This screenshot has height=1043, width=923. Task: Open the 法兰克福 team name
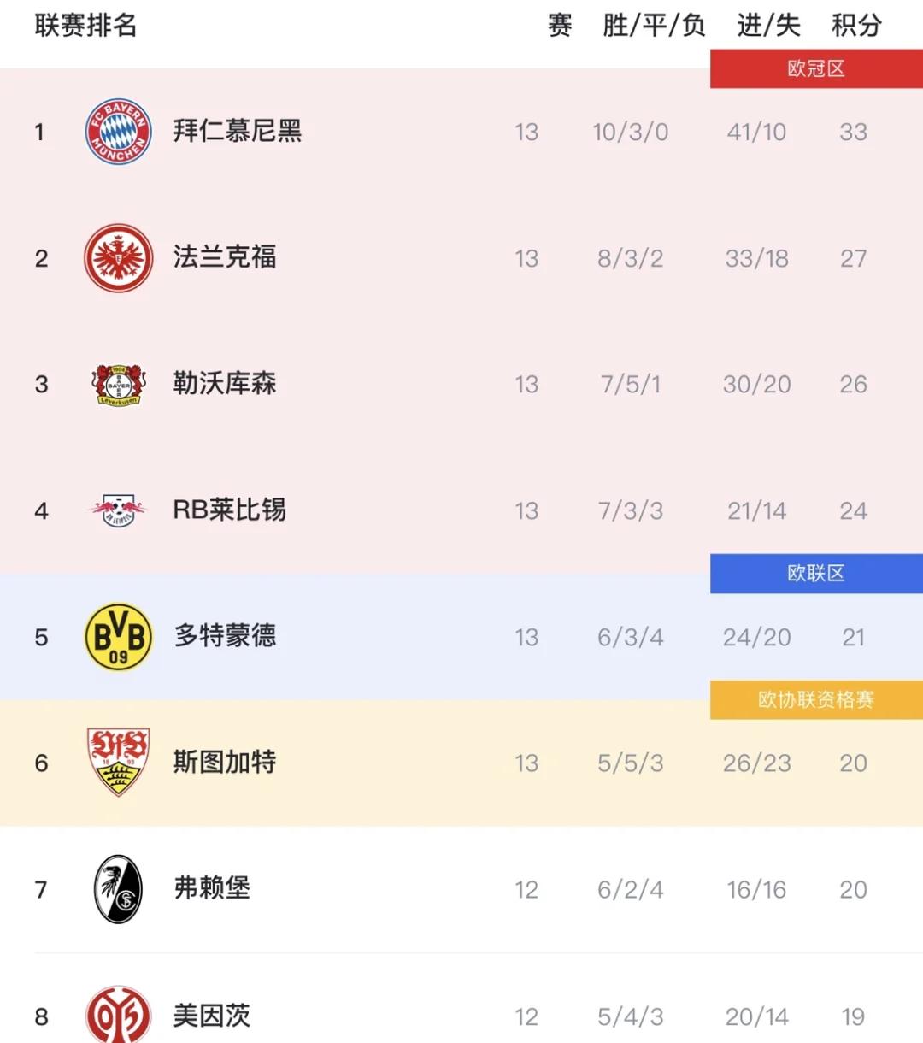225,257
